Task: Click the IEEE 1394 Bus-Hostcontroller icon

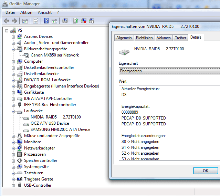Action: [20, 105]
